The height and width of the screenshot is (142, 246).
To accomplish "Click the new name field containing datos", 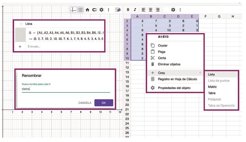I will point(66,89).
